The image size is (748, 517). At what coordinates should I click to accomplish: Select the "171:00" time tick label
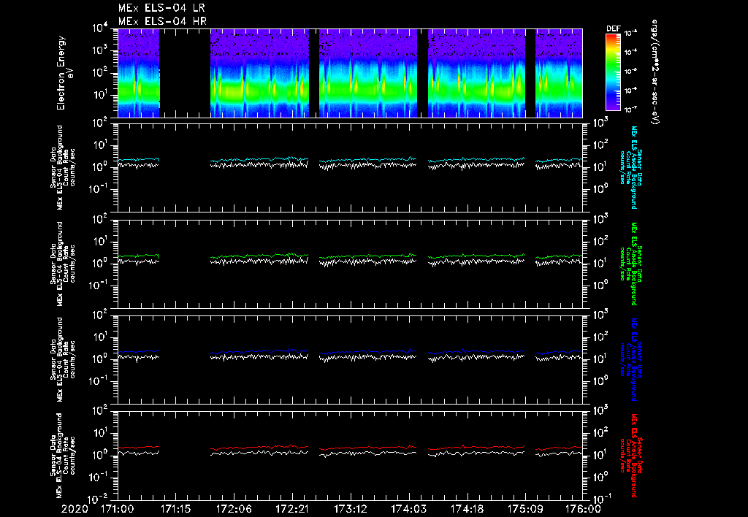tap(118, 509)
